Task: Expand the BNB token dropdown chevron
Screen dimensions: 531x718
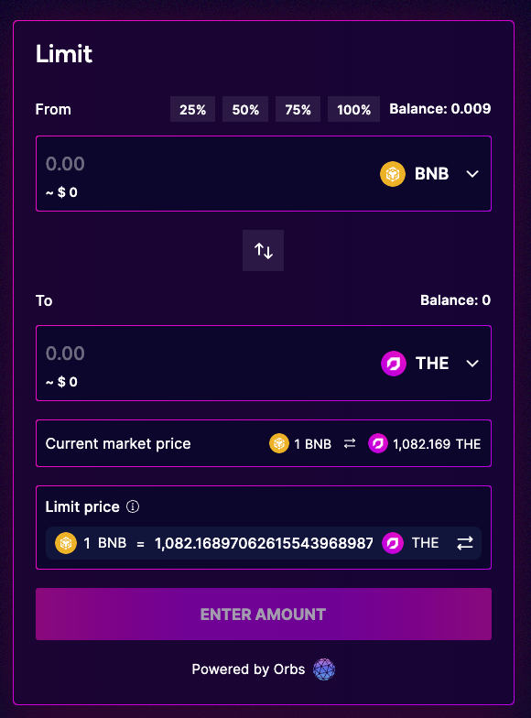Action: tap(472, 174)
